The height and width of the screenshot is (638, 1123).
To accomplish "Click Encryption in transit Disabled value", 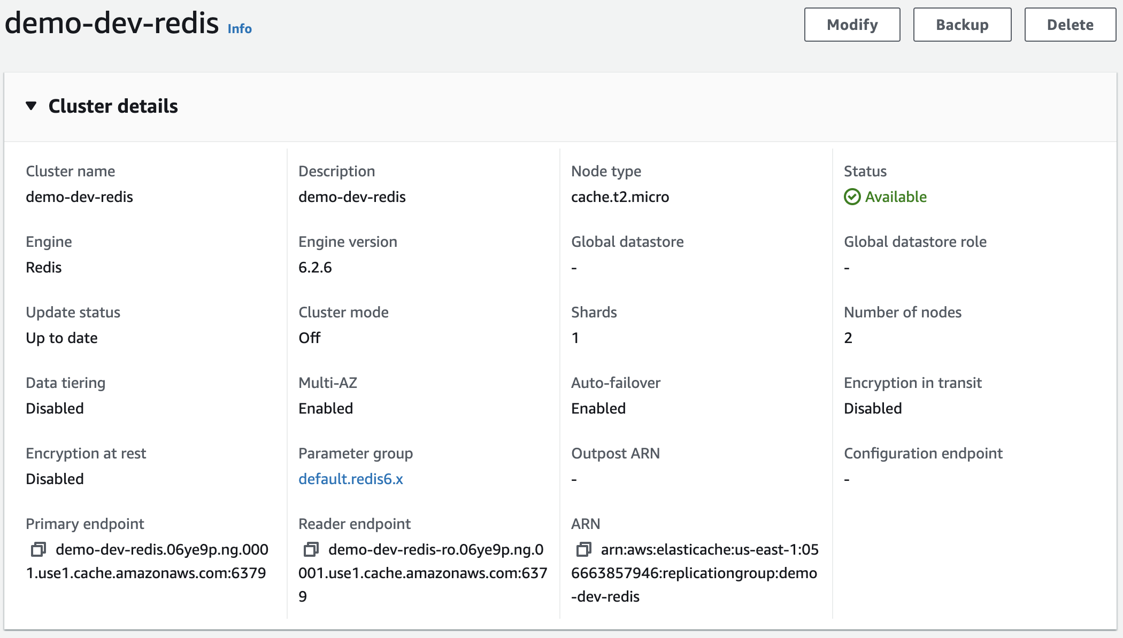I will pyautogui.click(x=873, y=408).
